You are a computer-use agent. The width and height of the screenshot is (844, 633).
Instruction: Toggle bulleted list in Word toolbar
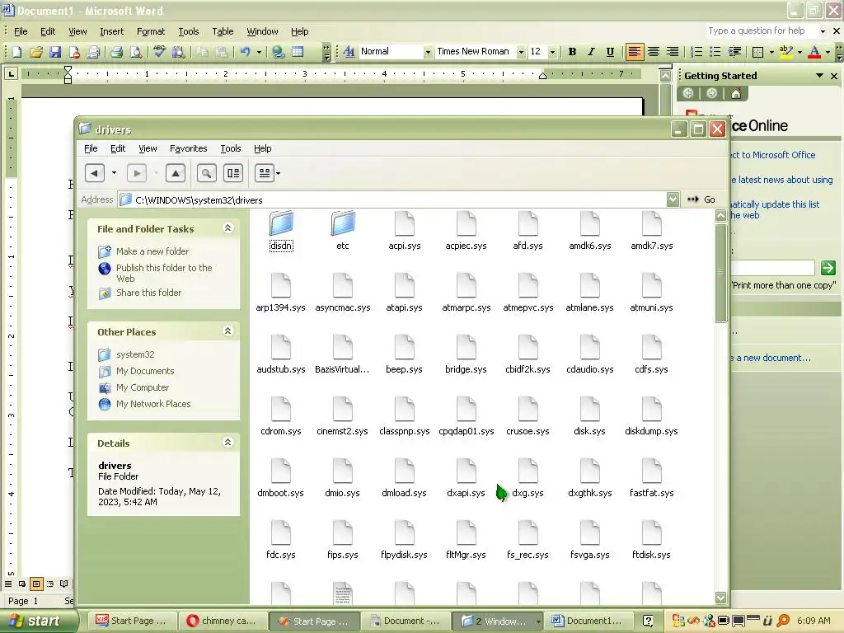pyautogui.click(x=715, y=52)
